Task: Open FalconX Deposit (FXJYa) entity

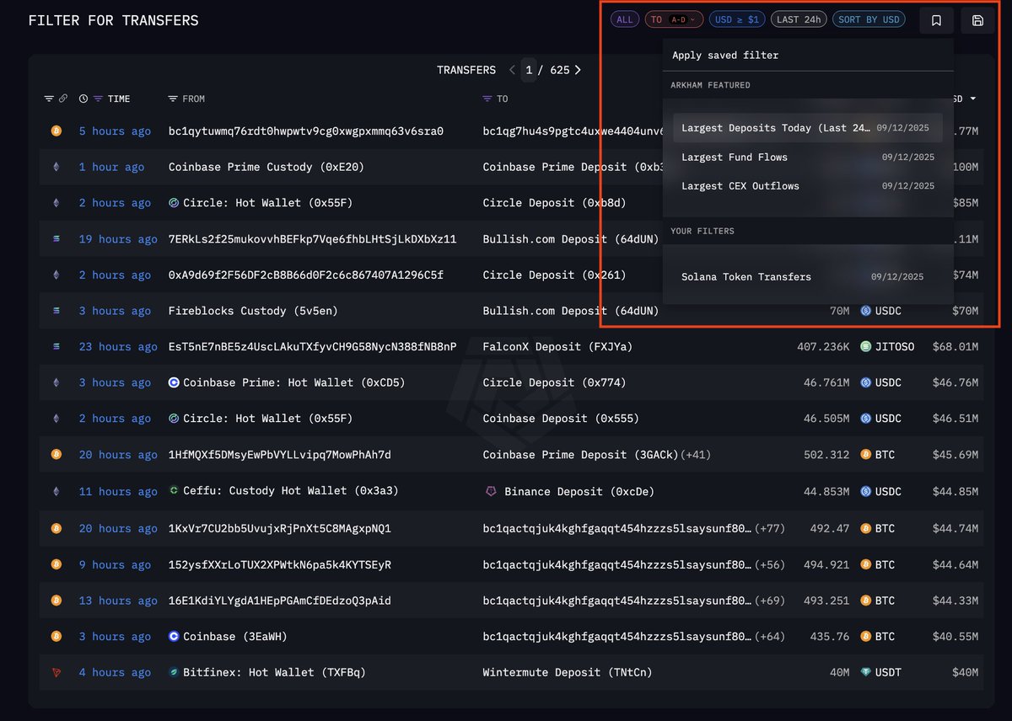Action: point(557,346)
